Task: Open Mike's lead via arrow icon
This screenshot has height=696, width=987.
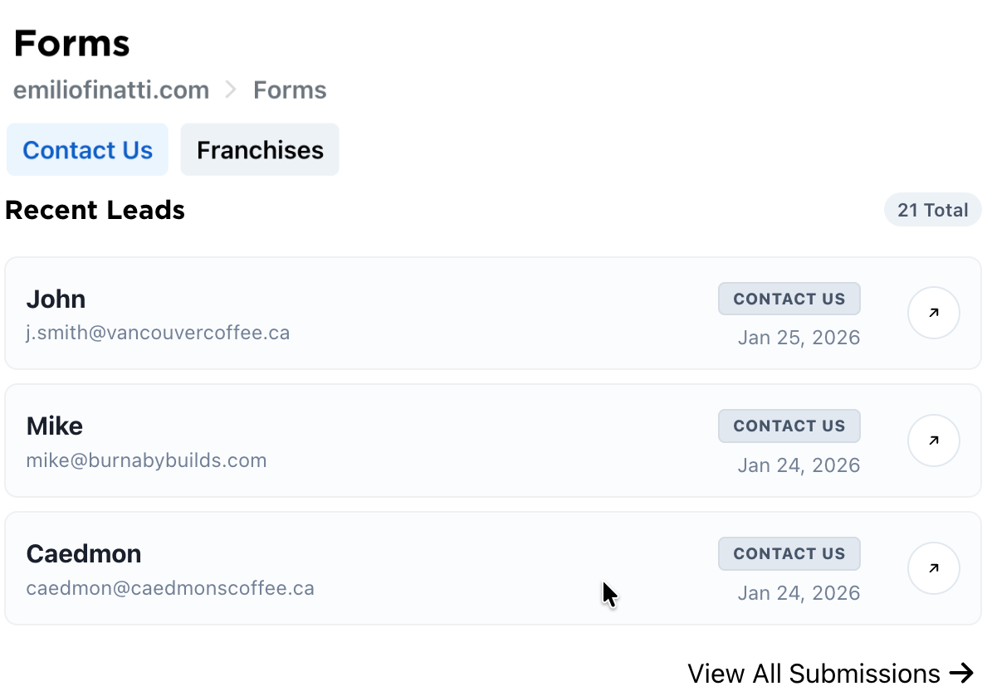Action: [933, 440]
